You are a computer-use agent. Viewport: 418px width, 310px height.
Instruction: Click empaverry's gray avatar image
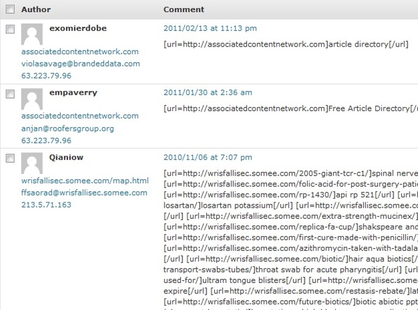[x=32, y=99]
